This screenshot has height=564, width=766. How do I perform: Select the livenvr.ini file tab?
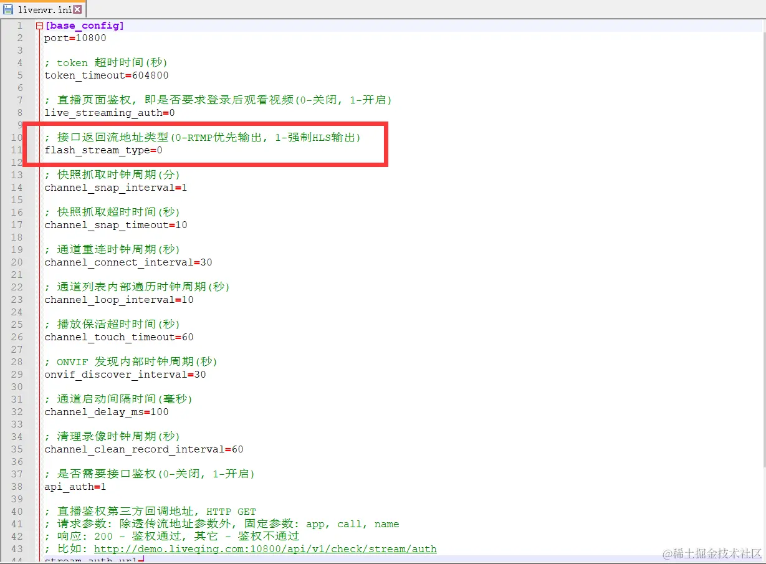[x=43, y=9]
